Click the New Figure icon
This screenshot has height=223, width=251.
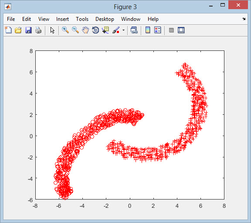(8, 30)
